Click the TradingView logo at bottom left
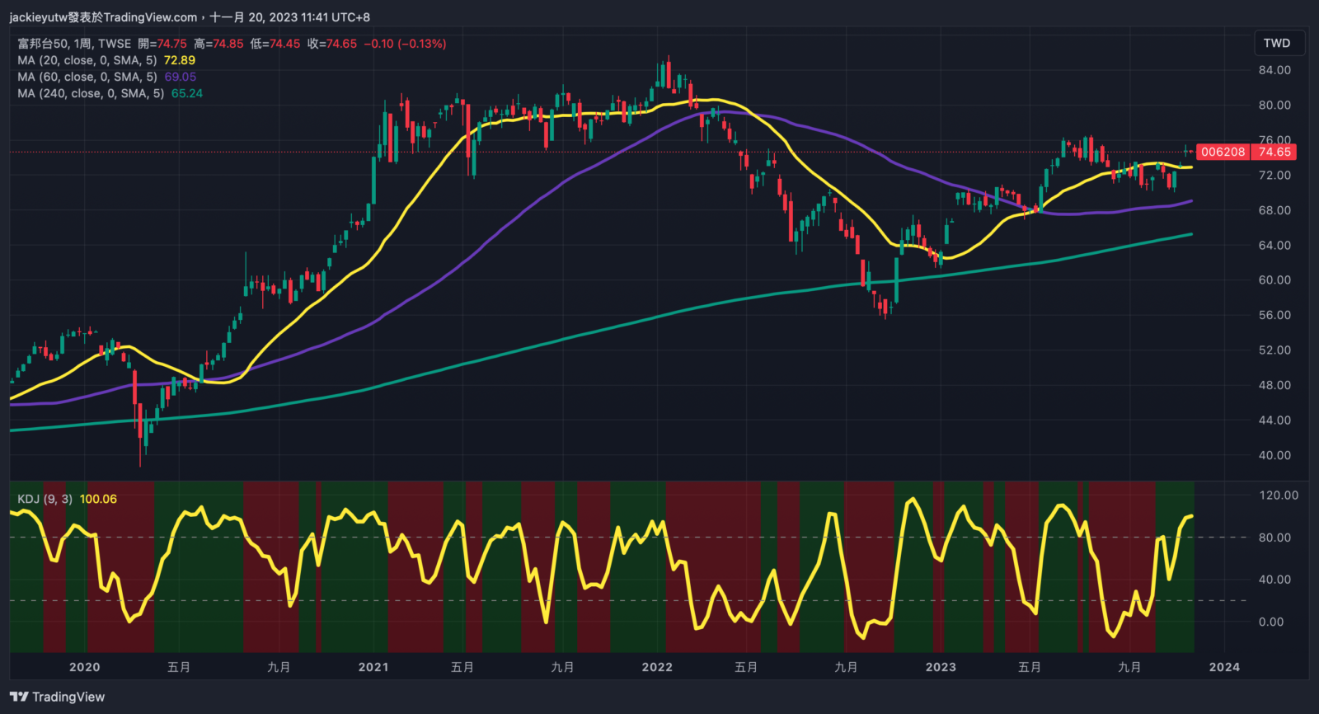This screenshot has width=1319, height=714. point(58,697)
